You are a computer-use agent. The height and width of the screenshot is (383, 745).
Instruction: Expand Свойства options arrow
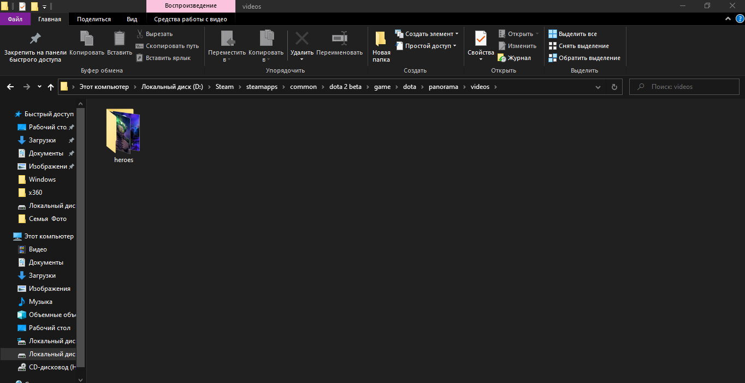tap(481, 59)
